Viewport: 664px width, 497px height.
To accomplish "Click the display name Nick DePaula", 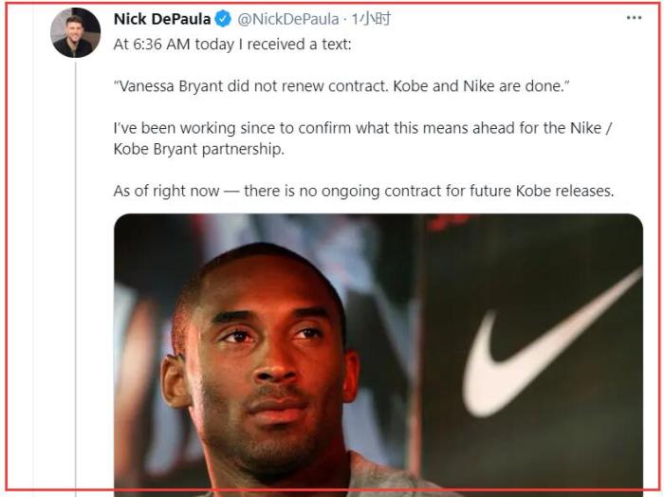I will tap(162, 19).
